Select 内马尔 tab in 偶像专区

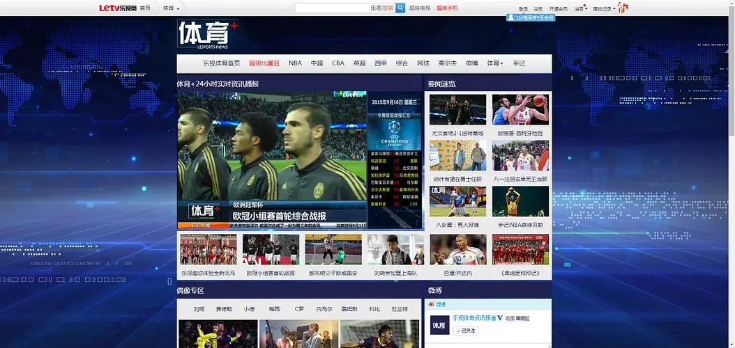324,309
